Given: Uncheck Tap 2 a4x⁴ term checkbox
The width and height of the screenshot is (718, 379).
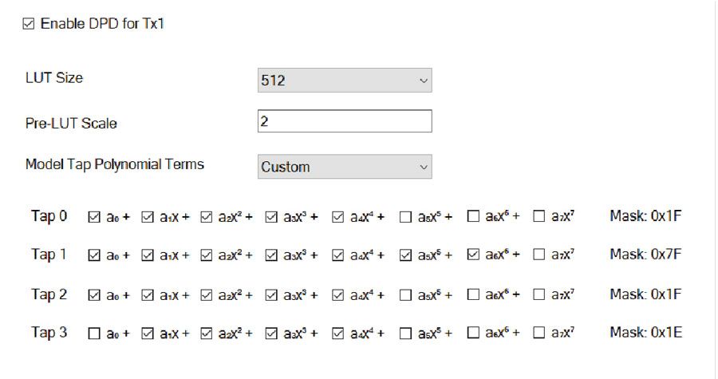Looking at the screenshot, I should tap(338, 294).
